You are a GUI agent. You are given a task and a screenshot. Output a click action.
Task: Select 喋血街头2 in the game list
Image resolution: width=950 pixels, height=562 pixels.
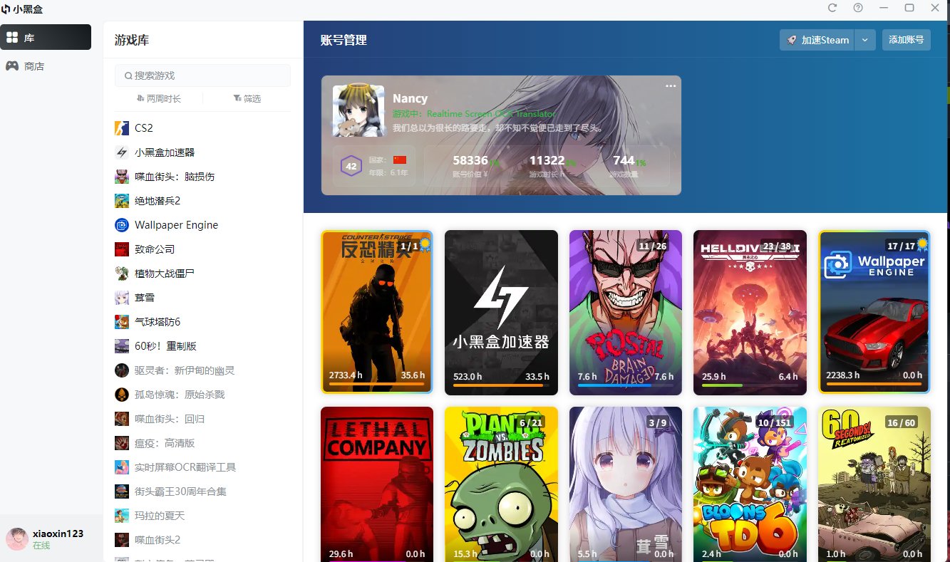tap(202, 540)
